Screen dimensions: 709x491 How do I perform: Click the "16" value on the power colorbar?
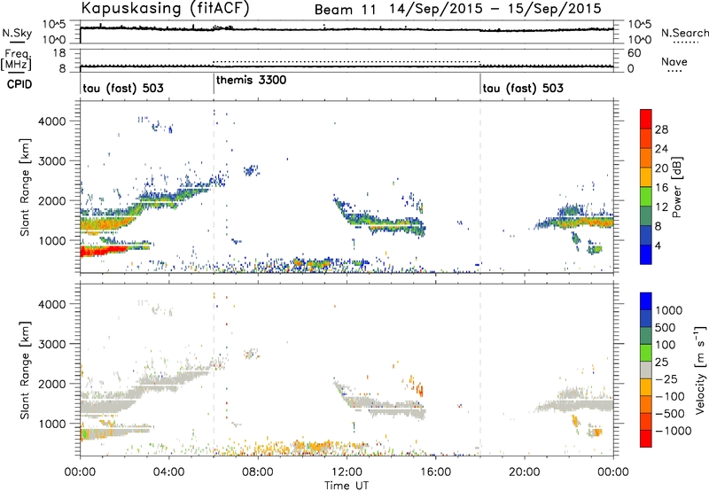click(661, 188)
